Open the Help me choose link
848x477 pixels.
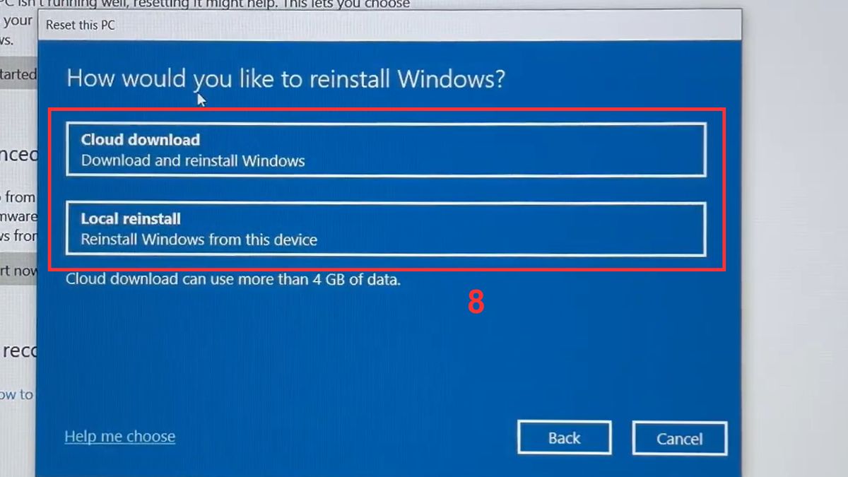pos(119,436)
